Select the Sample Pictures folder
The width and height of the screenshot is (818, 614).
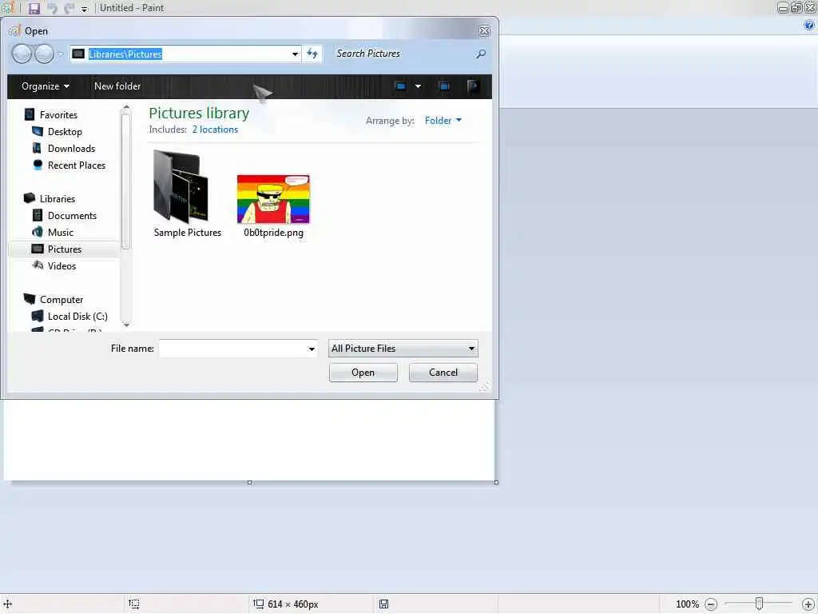(x=187, y=194)
